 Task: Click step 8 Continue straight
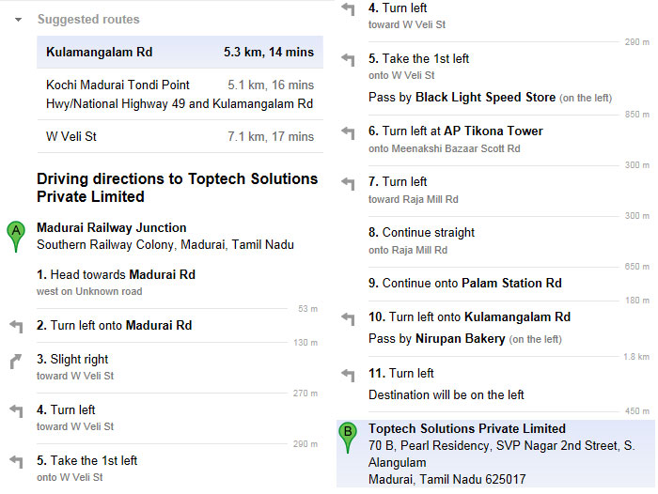tap(421, 233)
